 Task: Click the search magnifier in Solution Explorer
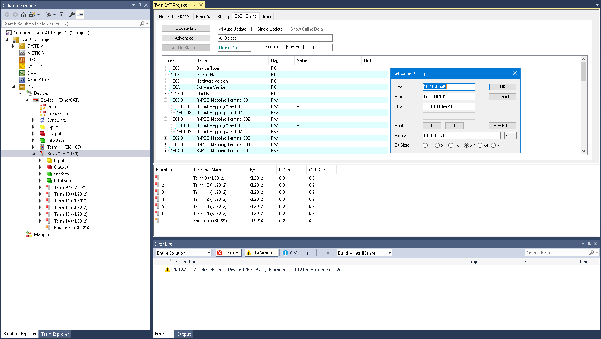point(142,24)
